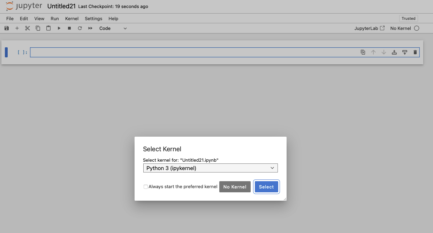The width and height of the screenshot is (433, 233).
Task: Insert a cell below with plus icon
Action: click(x=17, y=28)
